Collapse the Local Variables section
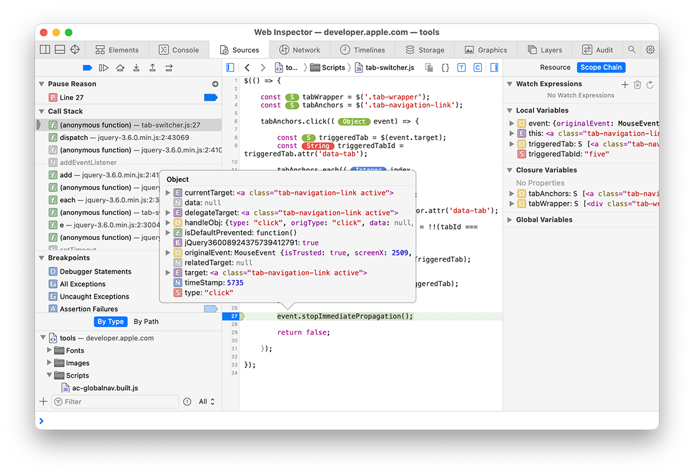This screenshot has width=694, height=476. [509, 111]
